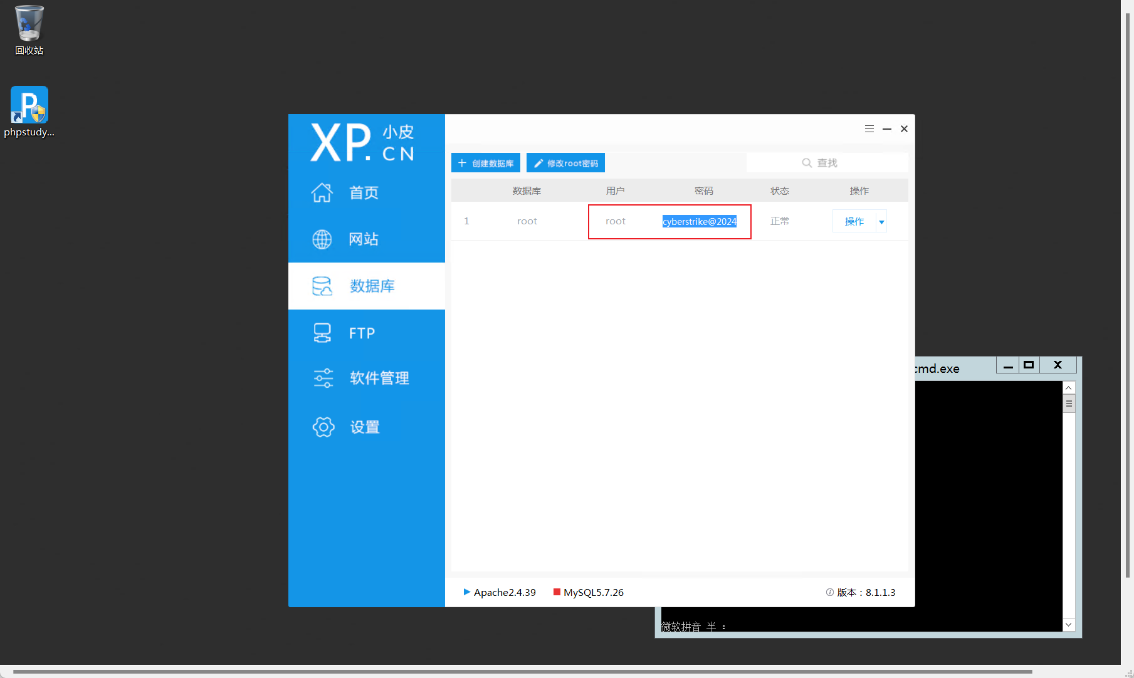The width and height of the screenshot is (1134, 678).
Task: Toggle the Apache2.4.39 running status indicator
Action: tap(466, 592)
